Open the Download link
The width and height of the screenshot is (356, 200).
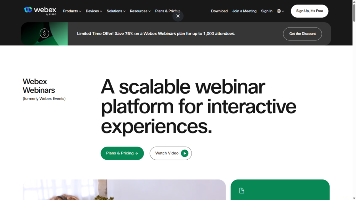pyautogui.click(x=219, y=11)
